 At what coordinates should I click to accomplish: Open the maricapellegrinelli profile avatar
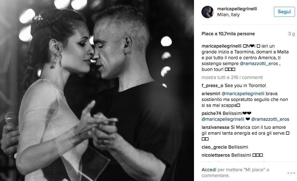click(x=207, y=12)
